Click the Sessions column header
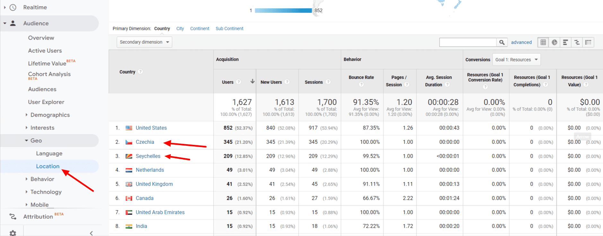This screenshot has width=603, height=236. (x=314, y=82)
